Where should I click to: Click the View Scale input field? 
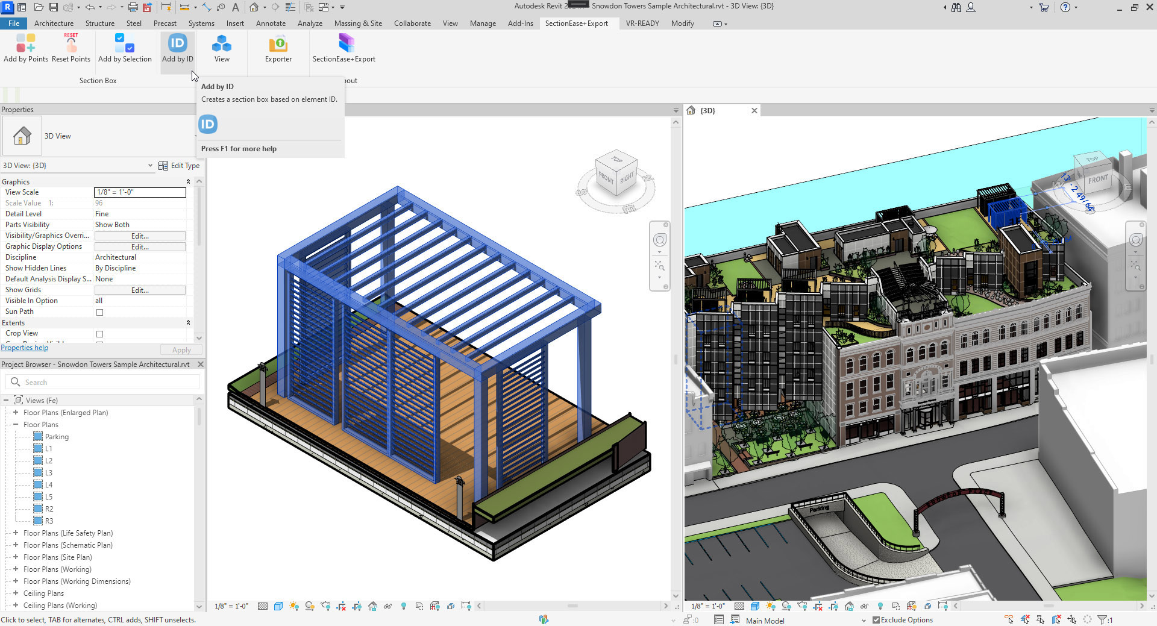[140, 192]
